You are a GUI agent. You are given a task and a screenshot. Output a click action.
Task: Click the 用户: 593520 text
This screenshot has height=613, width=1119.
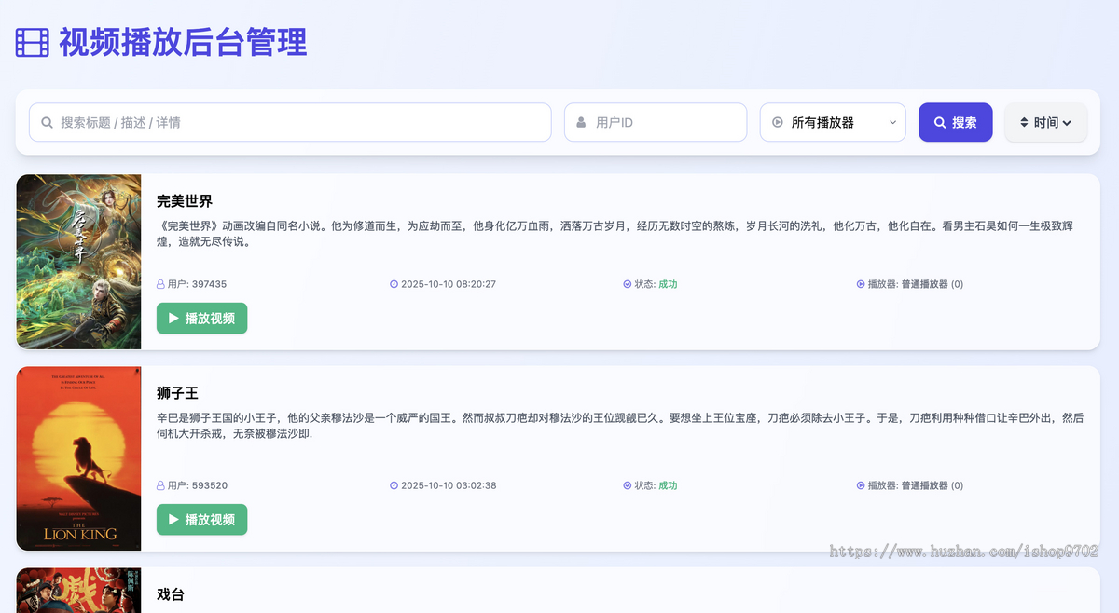tap(197, 485)
